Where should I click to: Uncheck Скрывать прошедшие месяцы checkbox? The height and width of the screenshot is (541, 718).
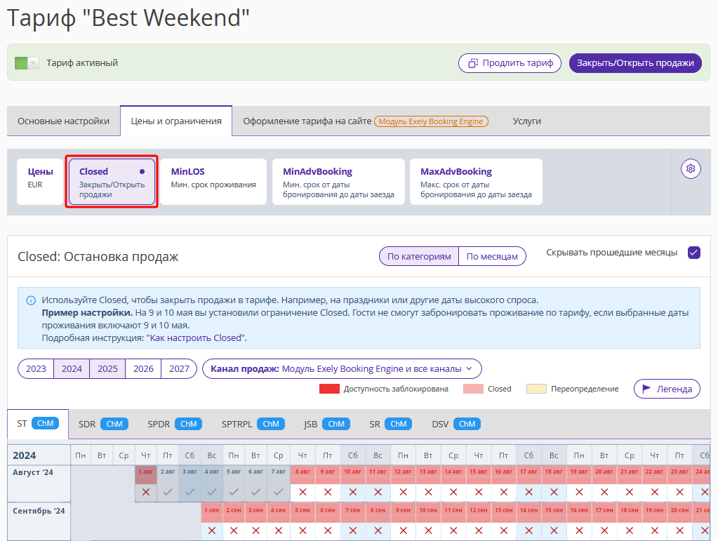694,253
